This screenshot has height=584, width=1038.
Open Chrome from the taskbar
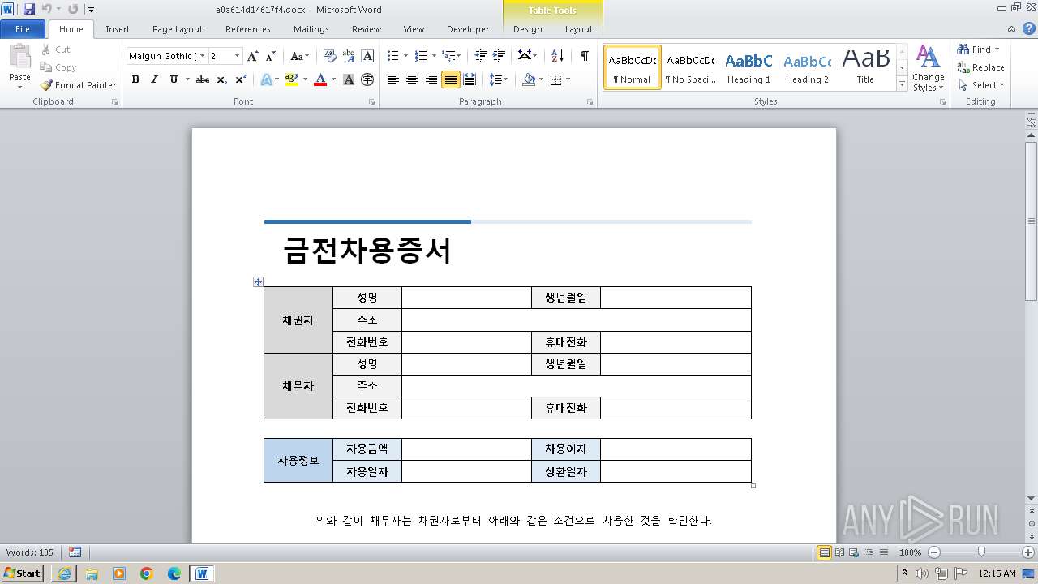point(147,573)
